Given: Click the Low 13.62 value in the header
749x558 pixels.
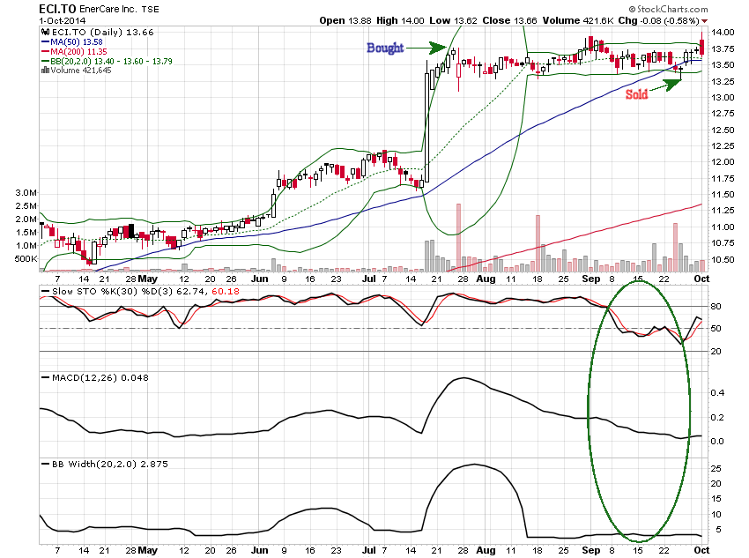Looking at the screenshot, I should 453,20.
